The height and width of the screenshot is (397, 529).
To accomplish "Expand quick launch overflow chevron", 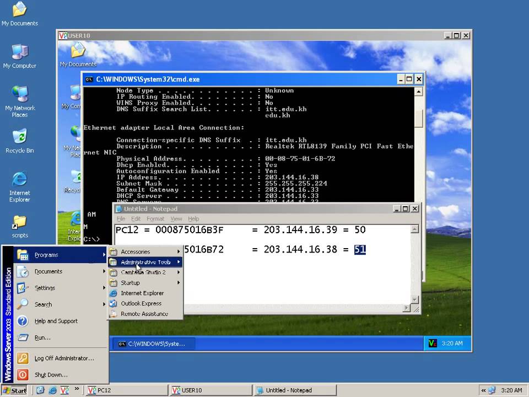I will click(77, 389).
